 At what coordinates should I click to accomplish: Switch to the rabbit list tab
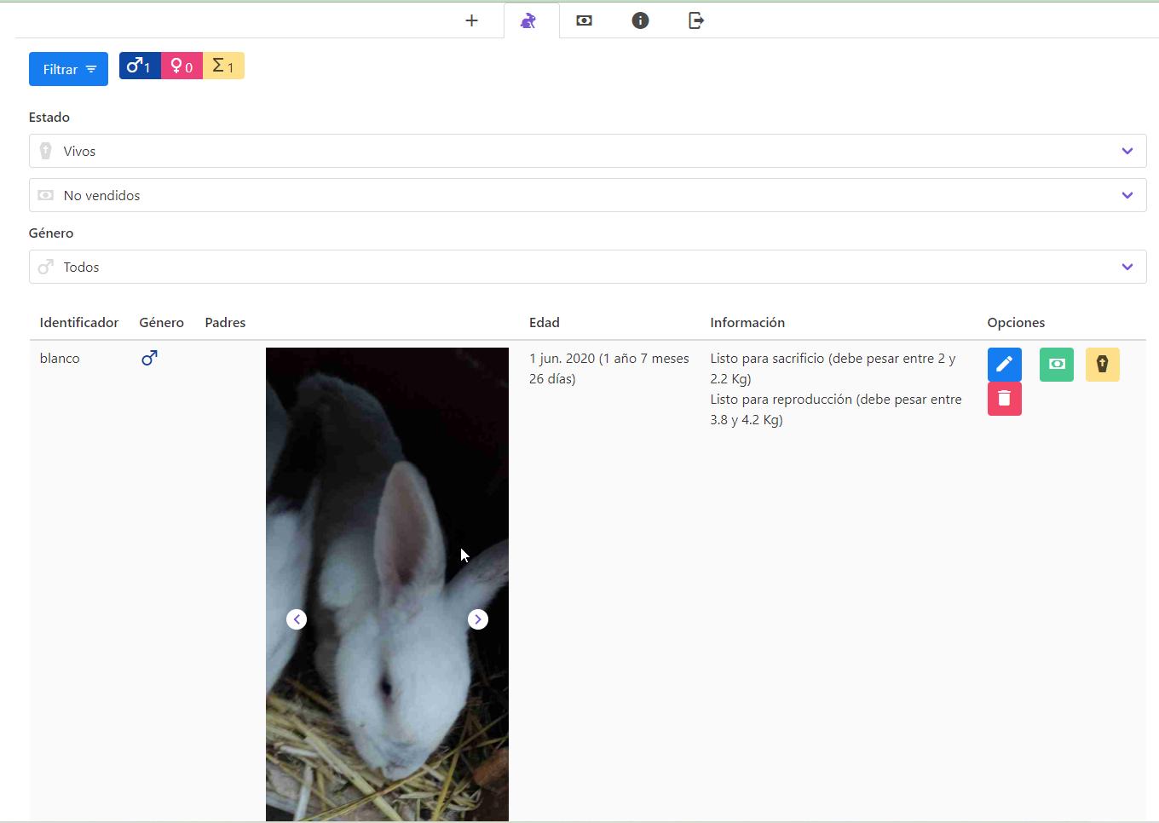click(528, 20)
